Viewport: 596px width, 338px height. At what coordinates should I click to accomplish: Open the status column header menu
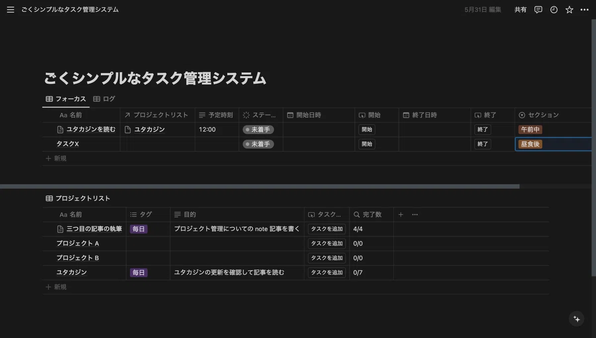tap(261, 115)
